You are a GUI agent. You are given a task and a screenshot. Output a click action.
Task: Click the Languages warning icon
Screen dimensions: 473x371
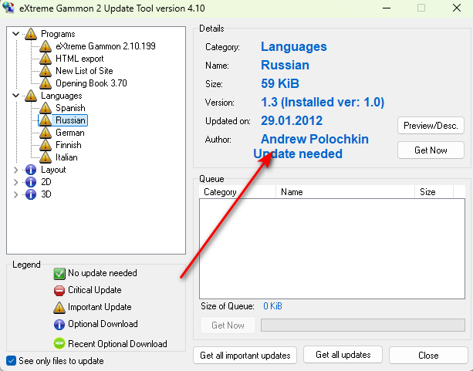(x=31, y=96)
